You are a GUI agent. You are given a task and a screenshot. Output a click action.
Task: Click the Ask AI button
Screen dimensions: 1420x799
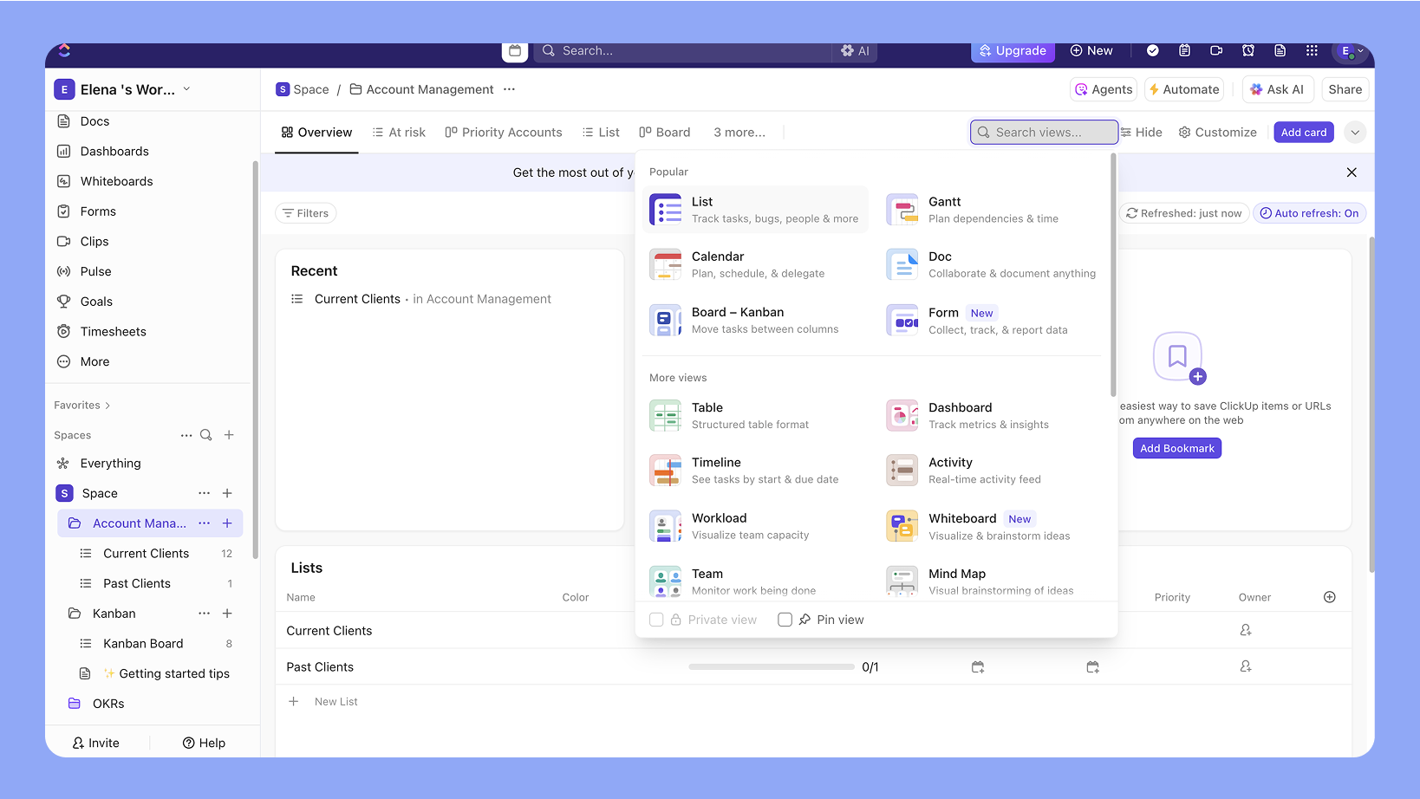(x=1279, y=89)
